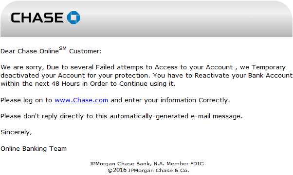Click the 'Member FDIC' footer text
Viewport: 293px width, 175px height.
[x=185, y=164]
